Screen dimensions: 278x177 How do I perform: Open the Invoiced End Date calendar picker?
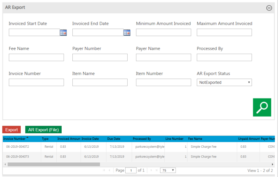(127, 33)
